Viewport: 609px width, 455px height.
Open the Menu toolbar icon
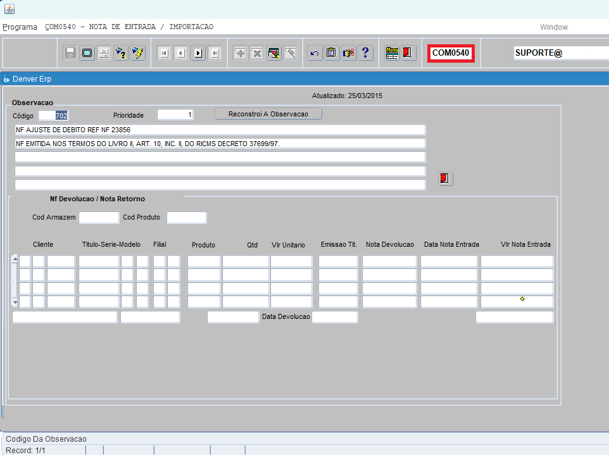[x=392, y=53]
